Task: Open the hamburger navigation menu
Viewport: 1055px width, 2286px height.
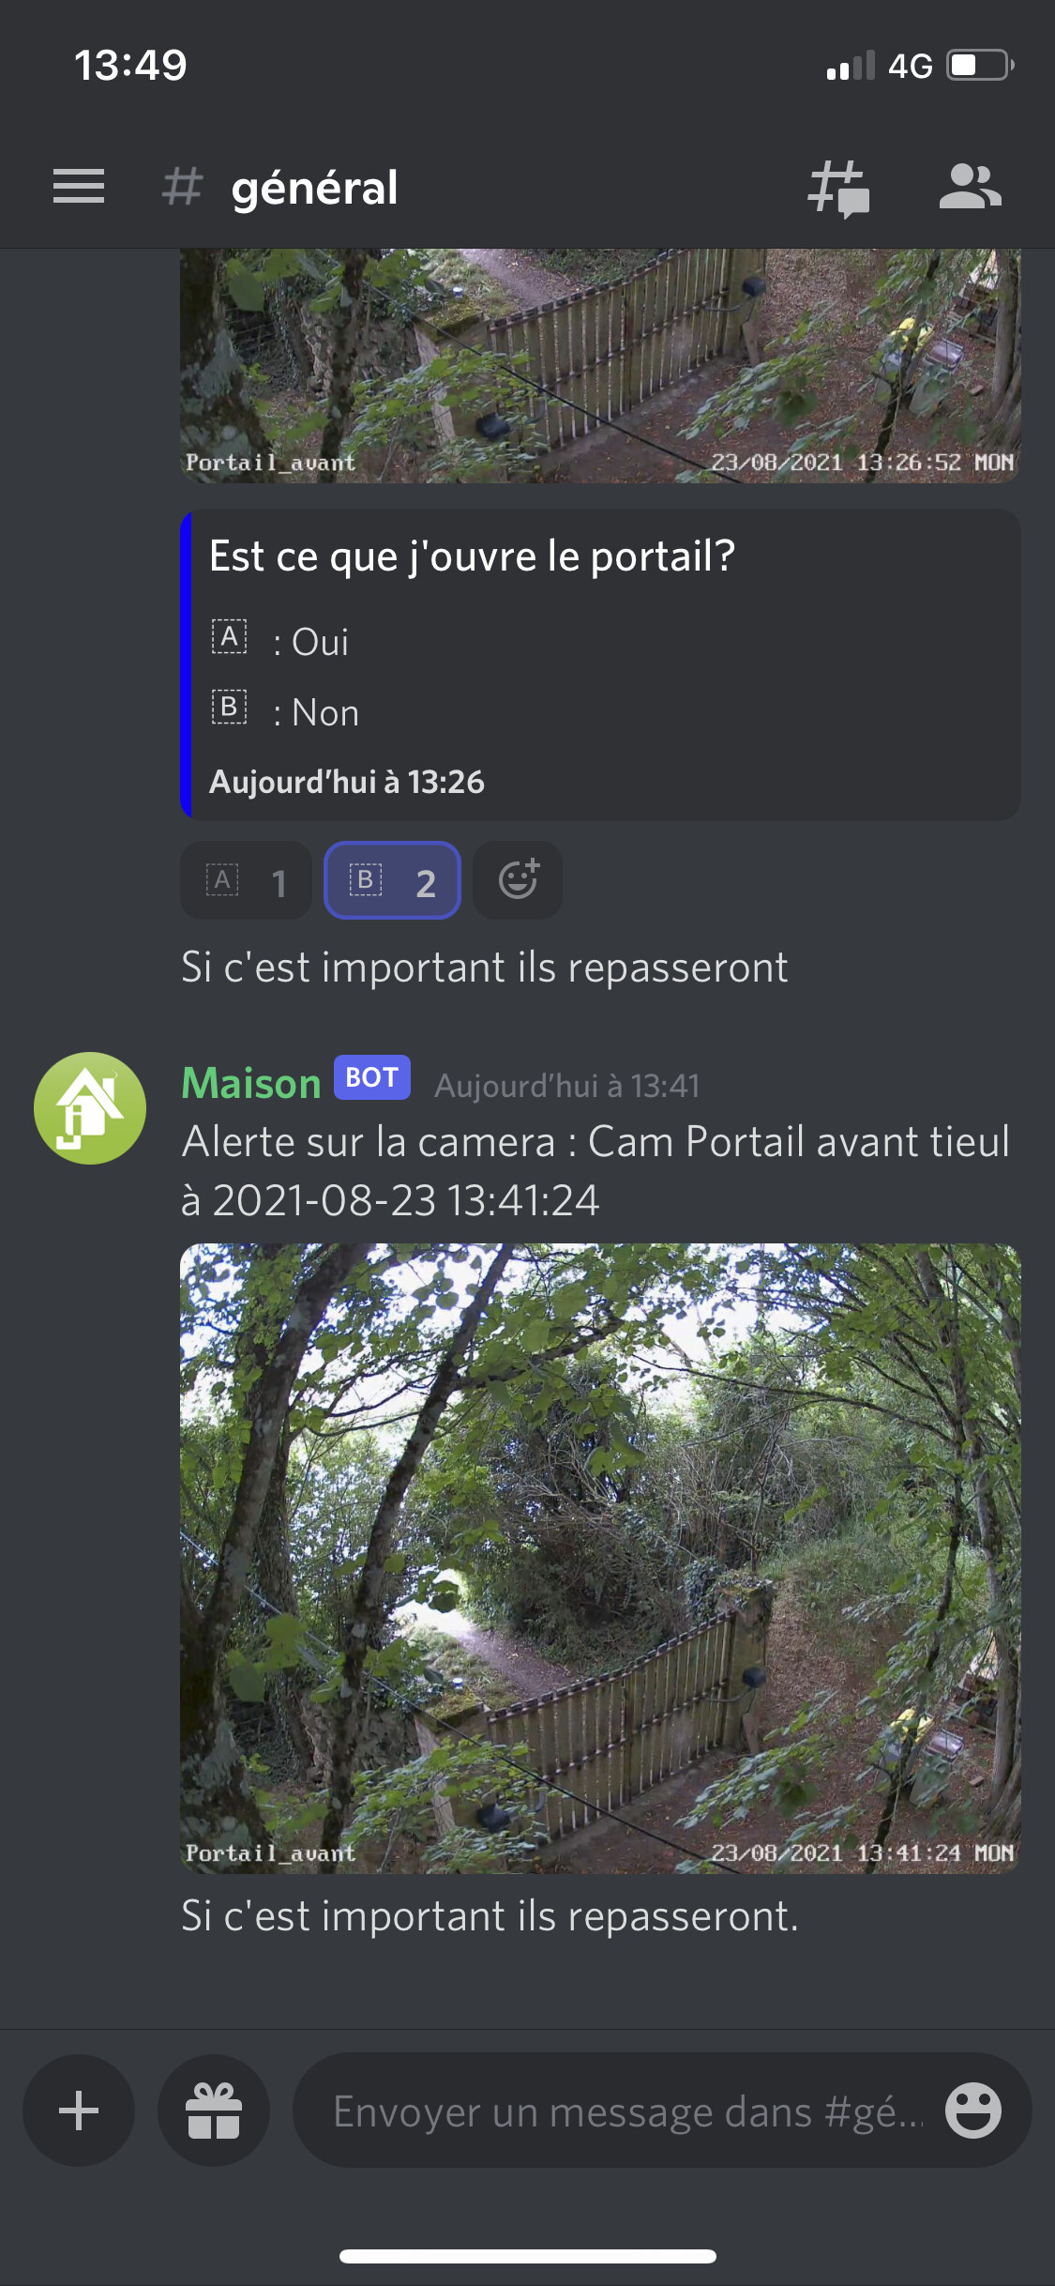Action: (x=79, y=186)
